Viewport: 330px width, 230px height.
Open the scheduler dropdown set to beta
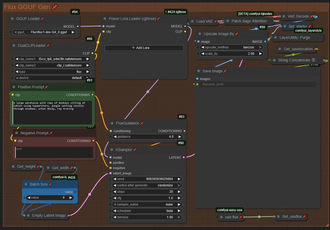point(147,211)
